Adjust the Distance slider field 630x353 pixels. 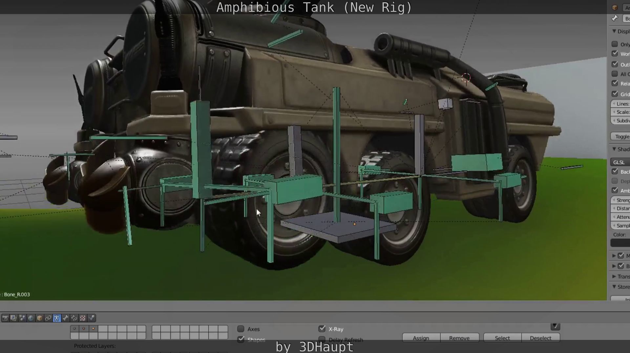(620, 208)
